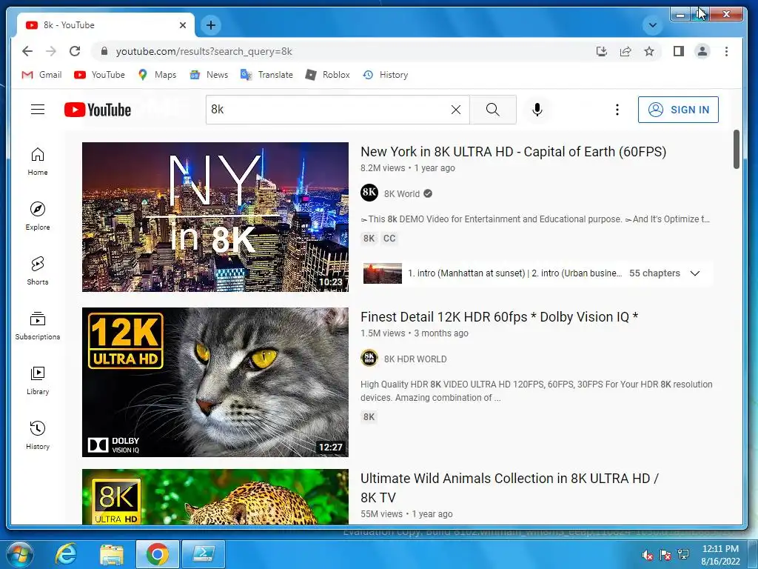Viewport: 758px width, 569px height.
Task: Visit the 8K HDR WORLD channel
Action: (415, 359)
